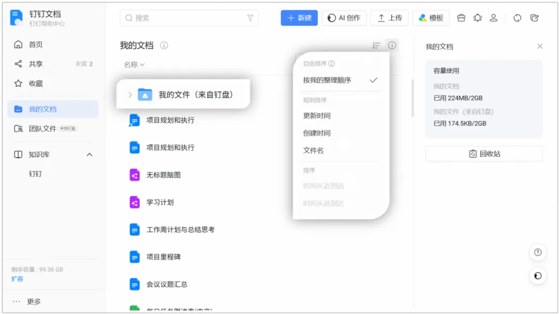559x314 pixels.
Task: Click info icon next to 自由排序
Action: [x=332, y=64]
